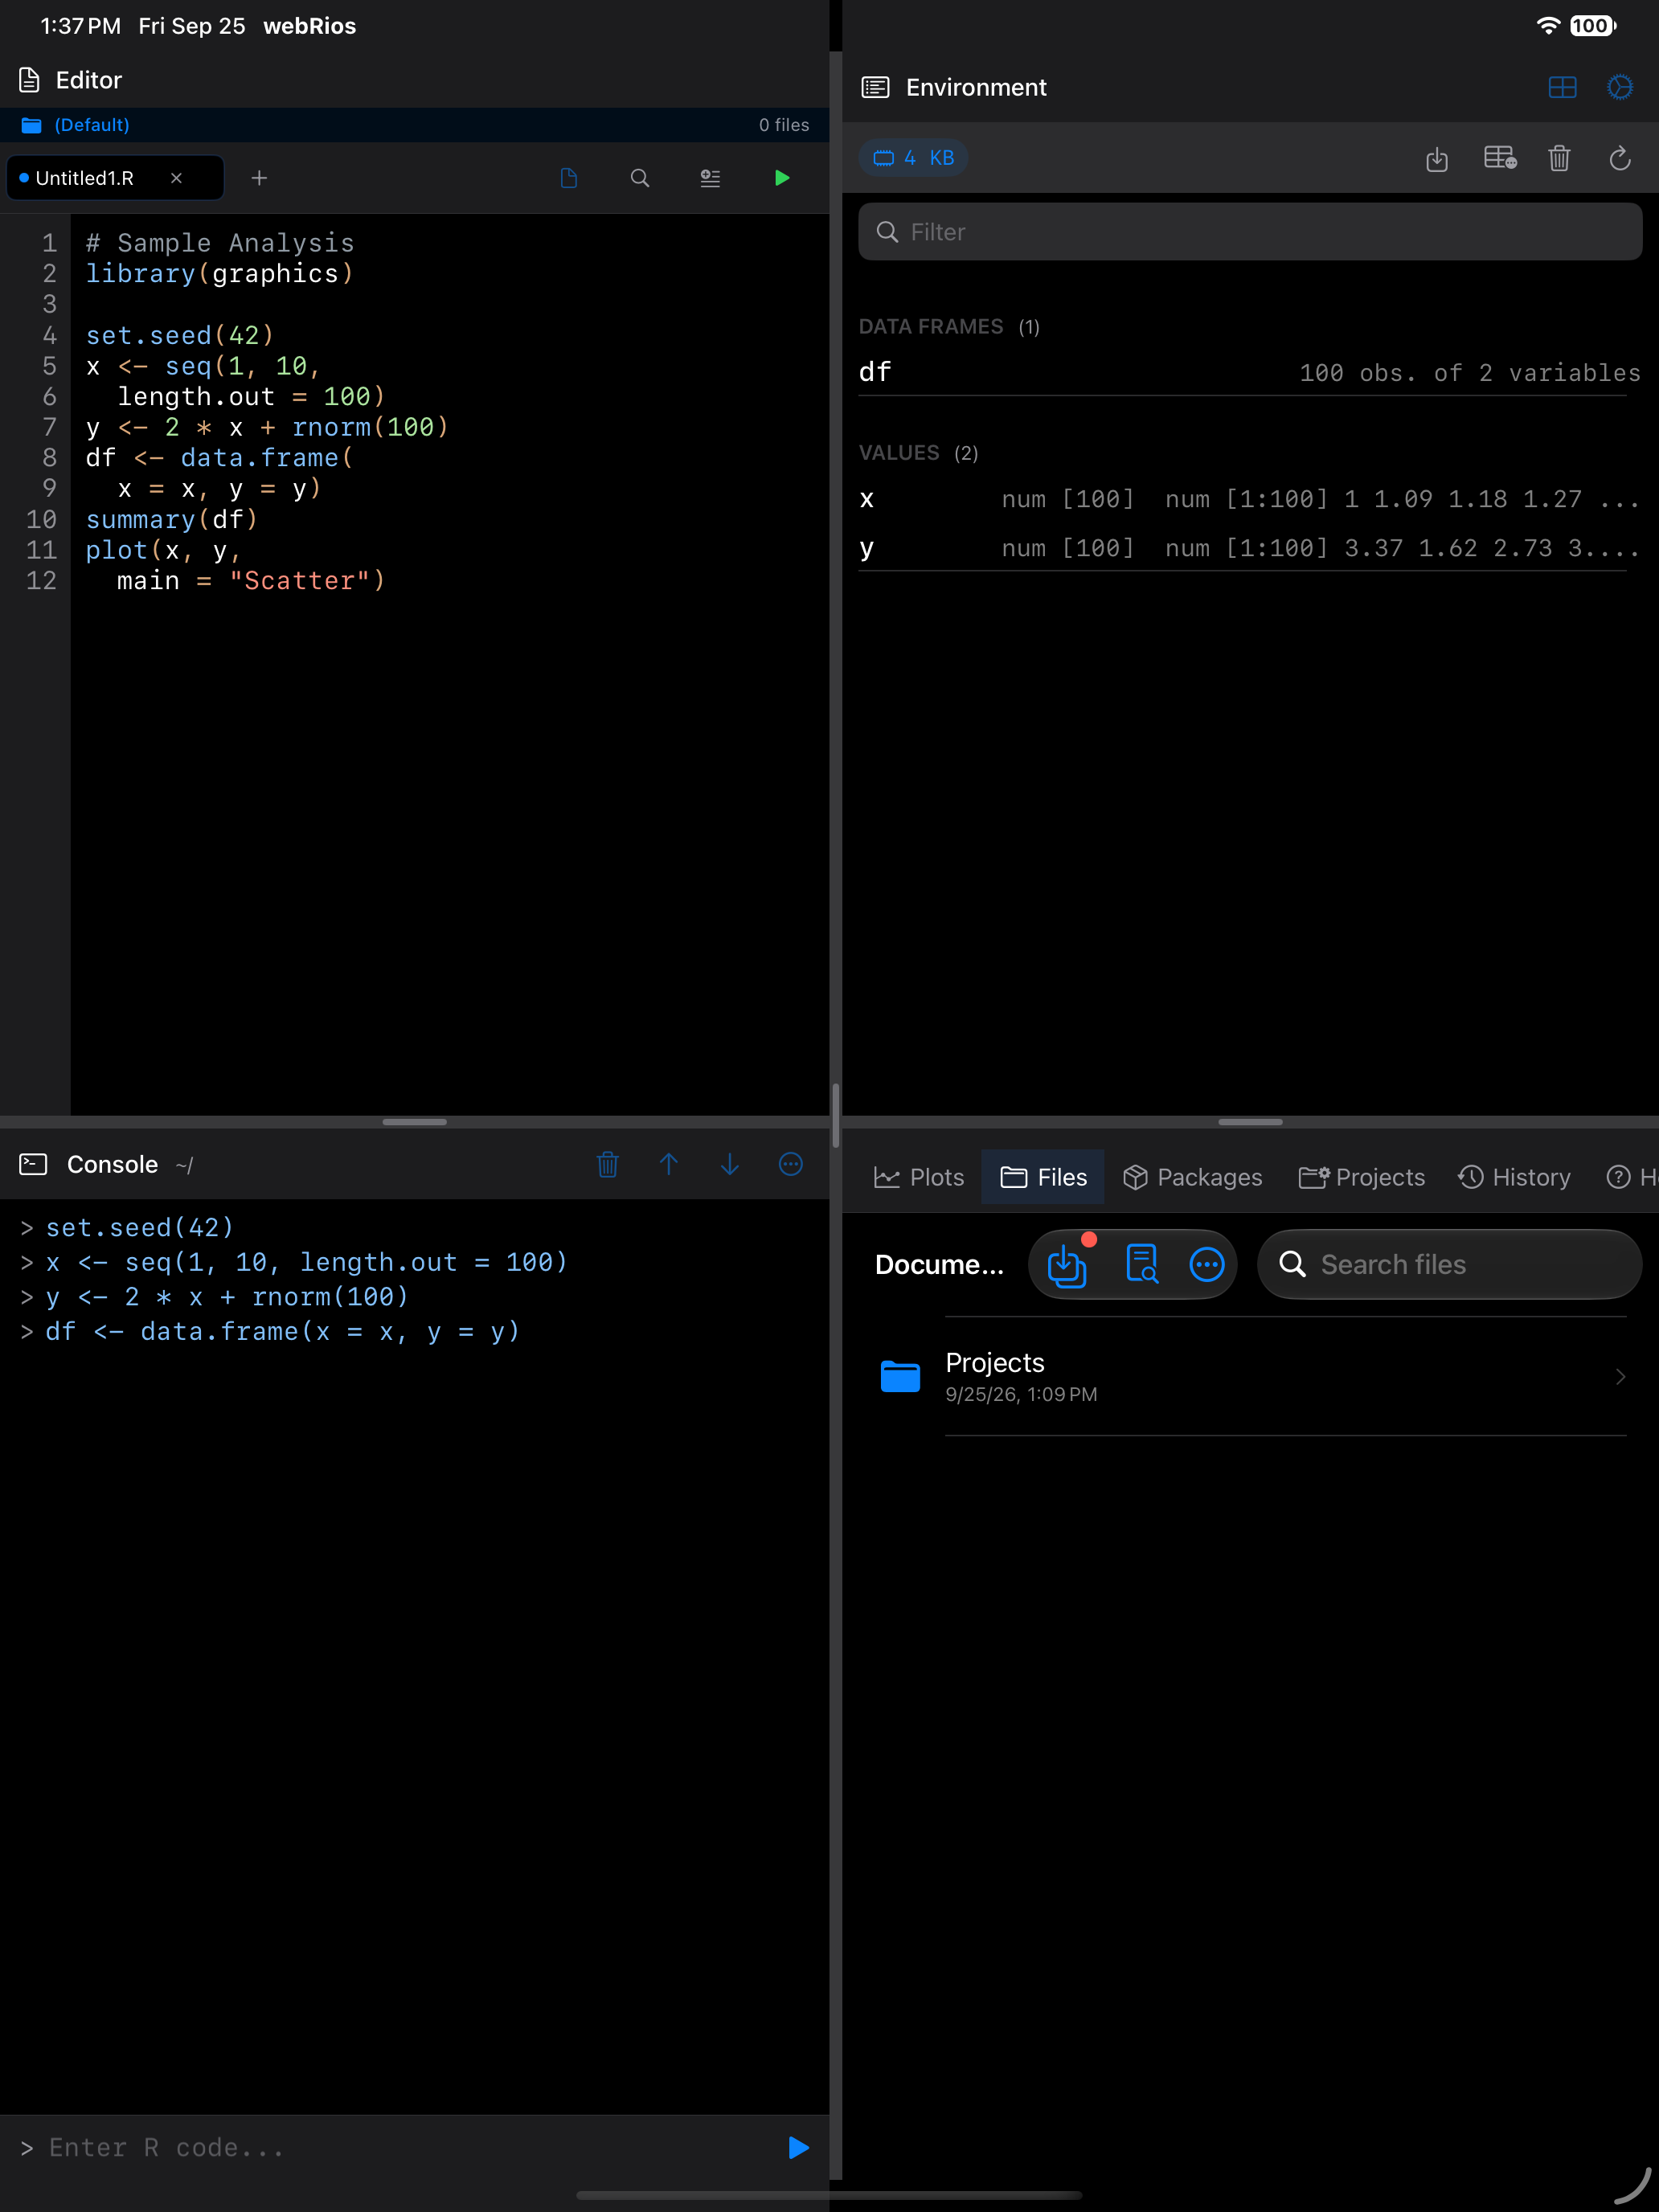Switch to the Packages tab
Screen dimensions: 1659x2212
(x=1192, y=1177)
